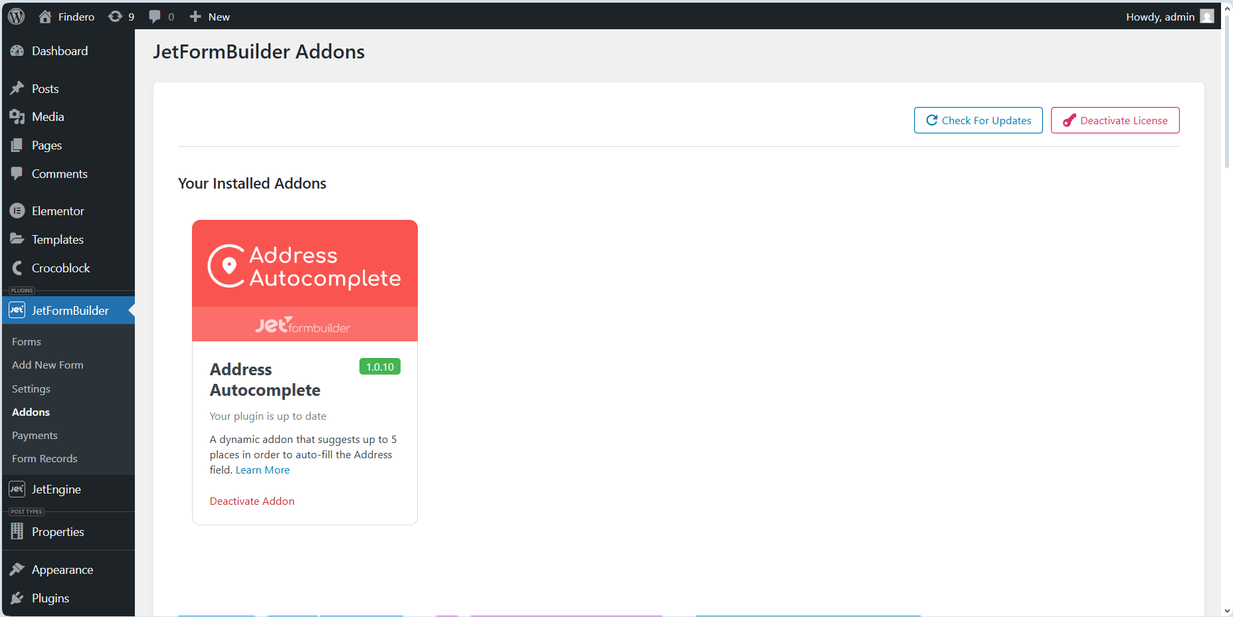Viewport: 1233px width, 617px height.
Task: Open comments via the speech bubble icon
Action: point(155,16)
